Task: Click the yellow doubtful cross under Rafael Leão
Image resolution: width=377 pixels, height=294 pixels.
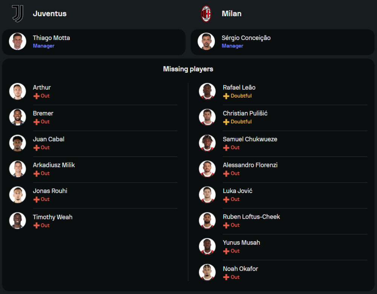Action: click(226, 96)
